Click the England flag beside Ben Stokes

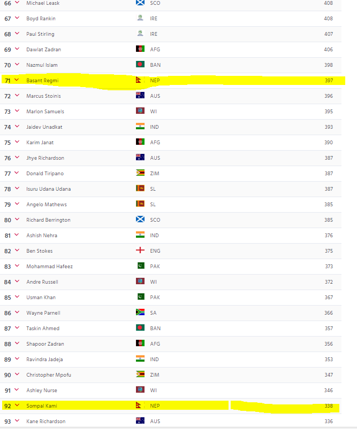(140, 251)
